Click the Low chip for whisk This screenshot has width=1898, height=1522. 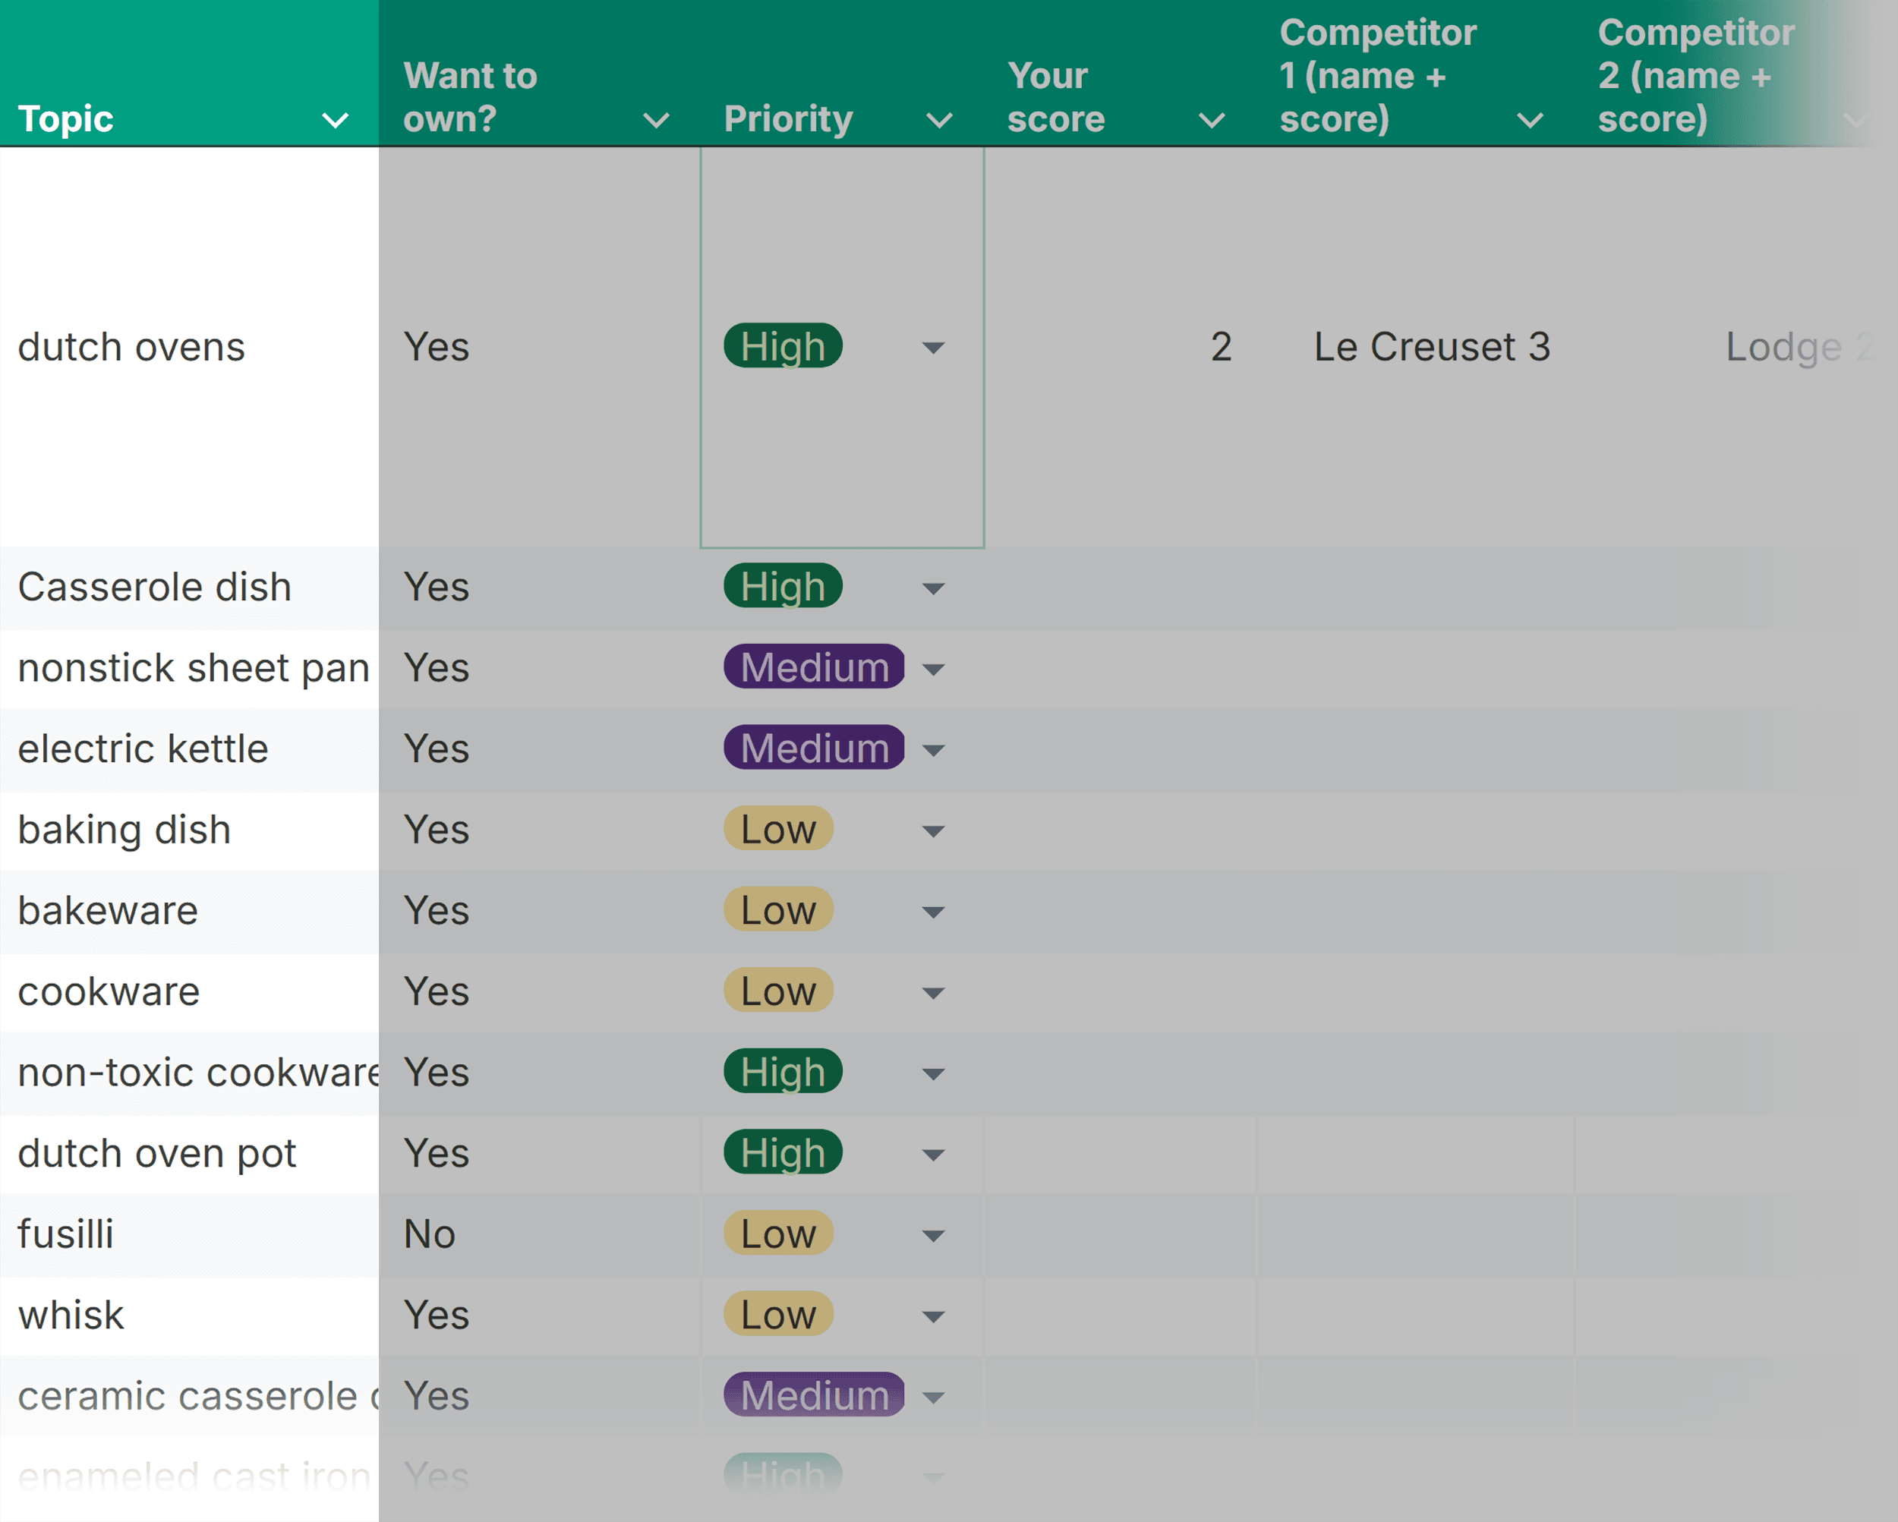[778, 1315]
